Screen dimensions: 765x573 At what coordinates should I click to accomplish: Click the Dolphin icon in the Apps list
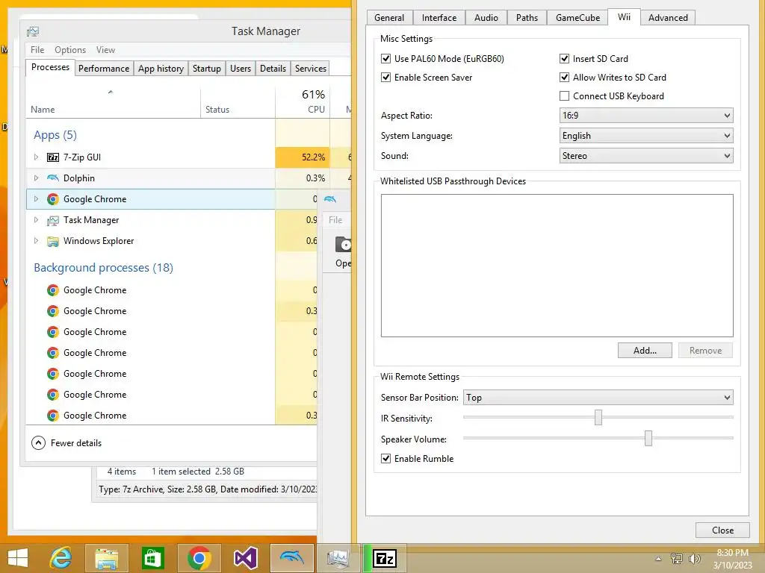(x=53, y=178)
